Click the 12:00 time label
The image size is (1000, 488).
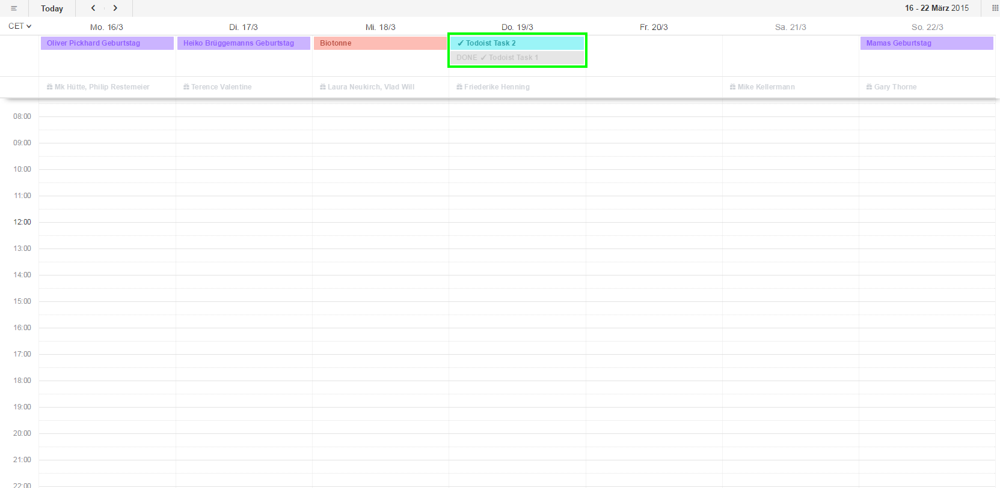(x=22, y=222)
